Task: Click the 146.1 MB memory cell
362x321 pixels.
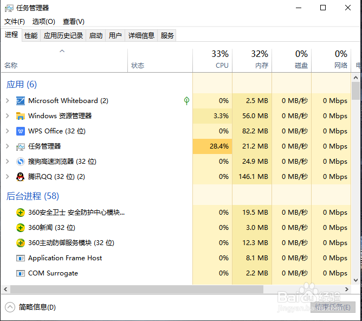Action: pos(252,177)
